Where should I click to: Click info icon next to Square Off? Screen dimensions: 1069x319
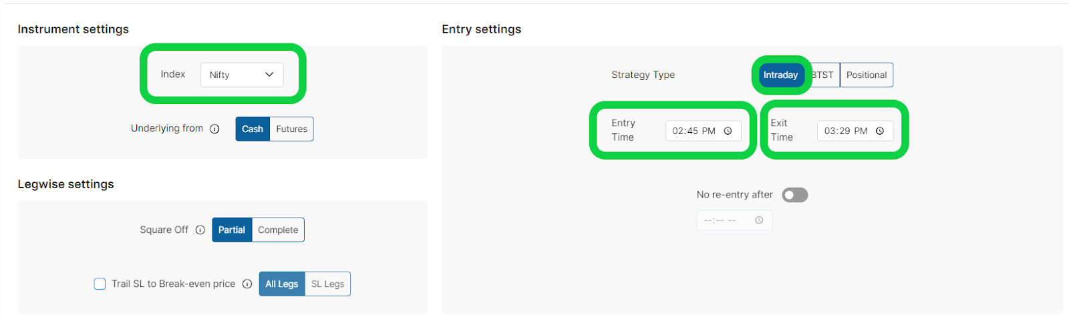tap(200, 230)
